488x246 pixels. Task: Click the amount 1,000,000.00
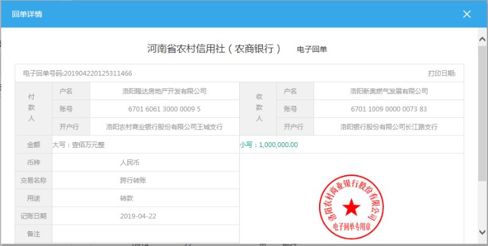tap(278, 145)
